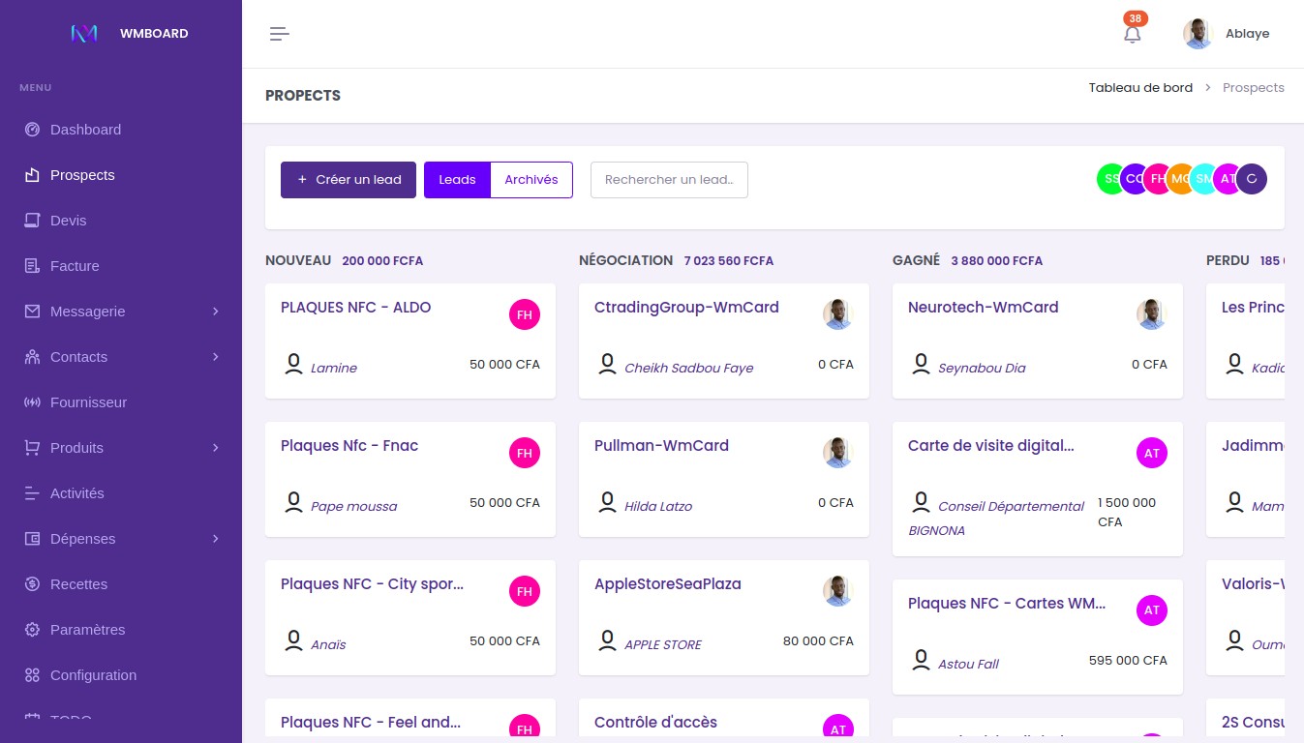Screen dimensions: 1304x743
Task: Click the 595 000 CFA amount
Action: (x=1128, y=661)
